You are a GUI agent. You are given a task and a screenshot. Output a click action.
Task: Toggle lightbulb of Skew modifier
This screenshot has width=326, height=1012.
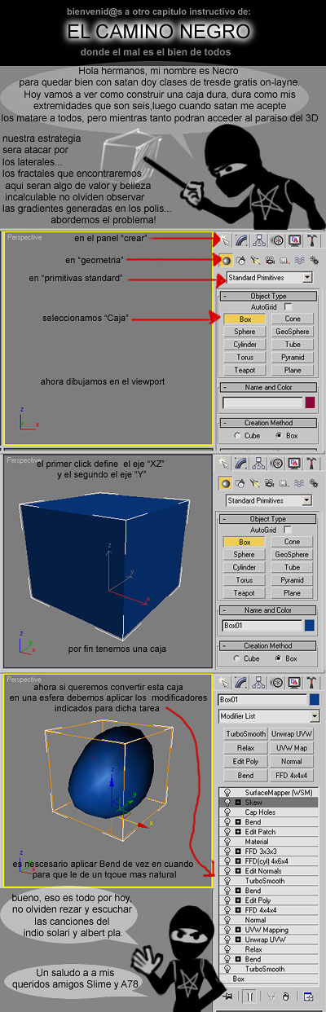coord(227,803)
